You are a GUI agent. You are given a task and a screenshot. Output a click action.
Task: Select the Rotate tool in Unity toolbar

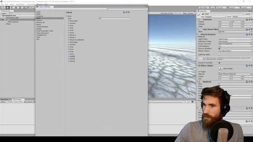[11, 7]
